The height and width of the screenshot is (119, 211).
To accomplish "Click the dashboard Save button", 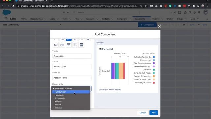I will pos(192,25).
